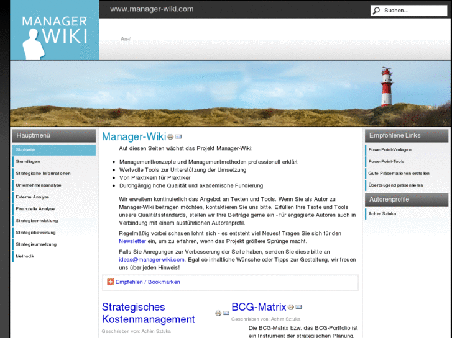The width and height of the screenshot is (452, 338).
Task: Open Strategisches Kostenmanagement article
Action: pos(149,313)
